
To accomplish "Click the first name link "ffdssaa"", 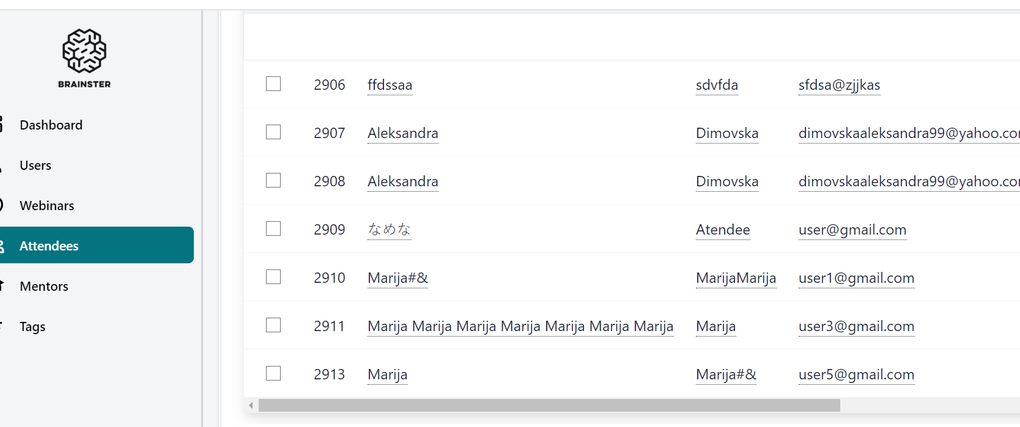I will [390, 85].
